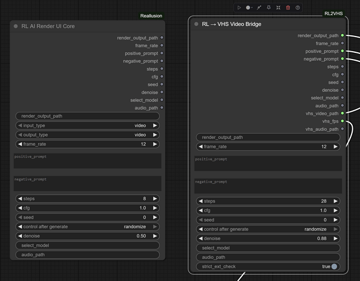Click negative_prompt text area in RL AI Render UI Core
This screenshot has height=281, width=360.
pyautogui.click(x=87, y=183)
